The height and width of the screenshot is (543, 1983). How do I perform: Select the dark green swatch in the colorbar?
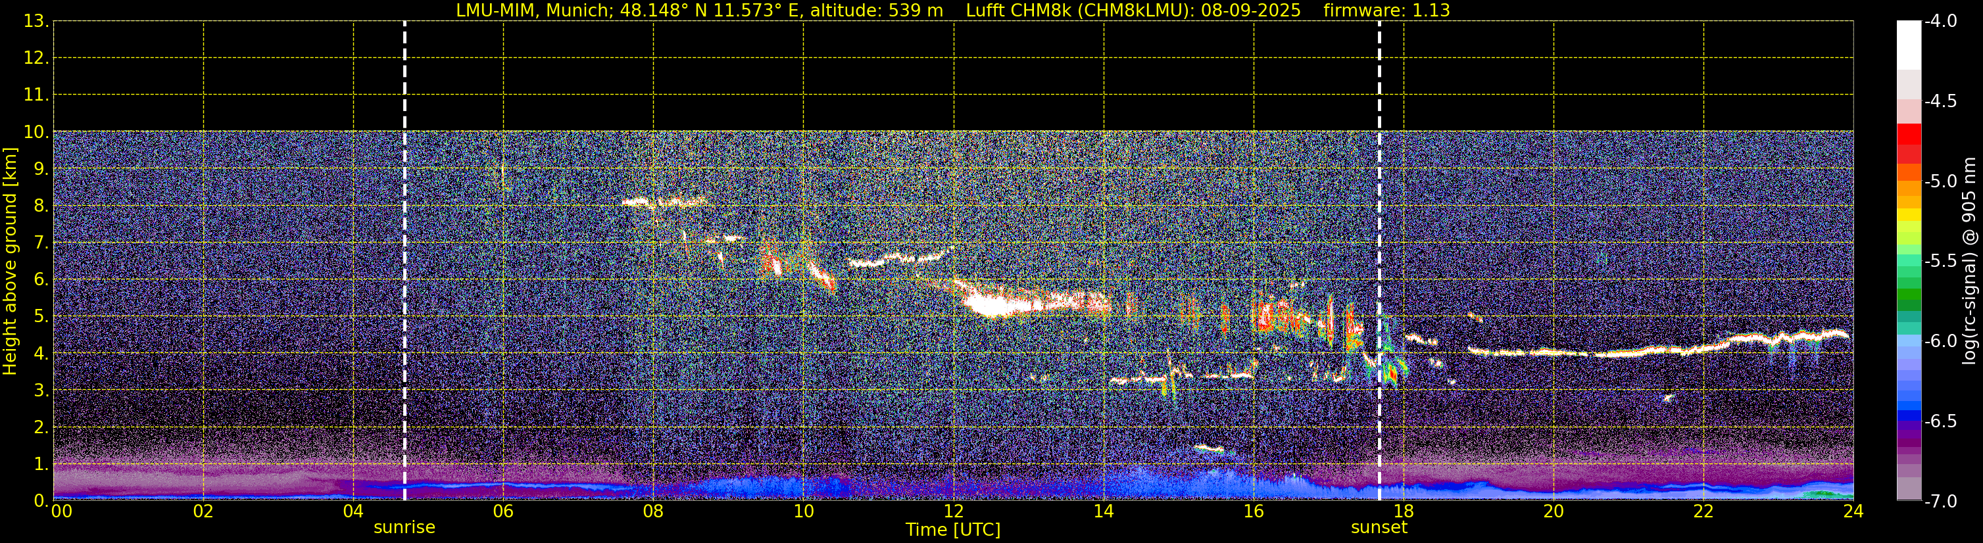point(1908,305)
